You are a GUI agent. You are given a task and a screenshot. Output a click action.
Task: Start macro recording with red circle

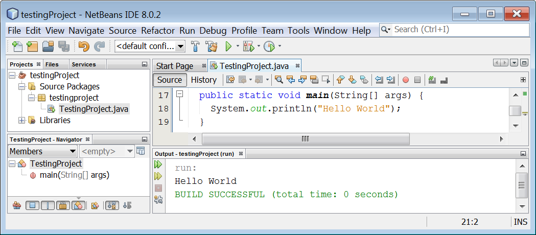405,80
